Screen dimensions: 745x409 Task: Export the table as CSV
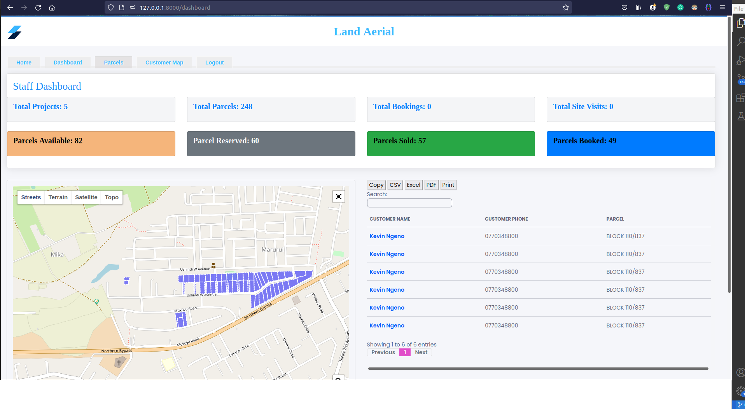point(395,185)
